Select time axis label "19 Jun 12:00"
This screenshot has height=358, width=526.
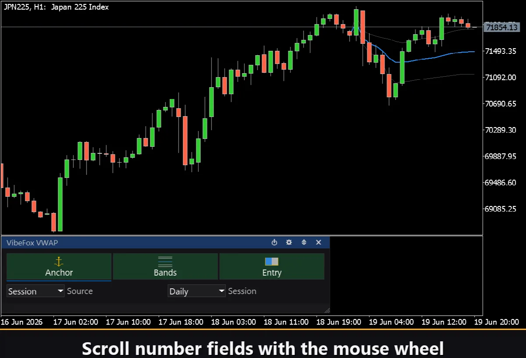pos(444,322)
